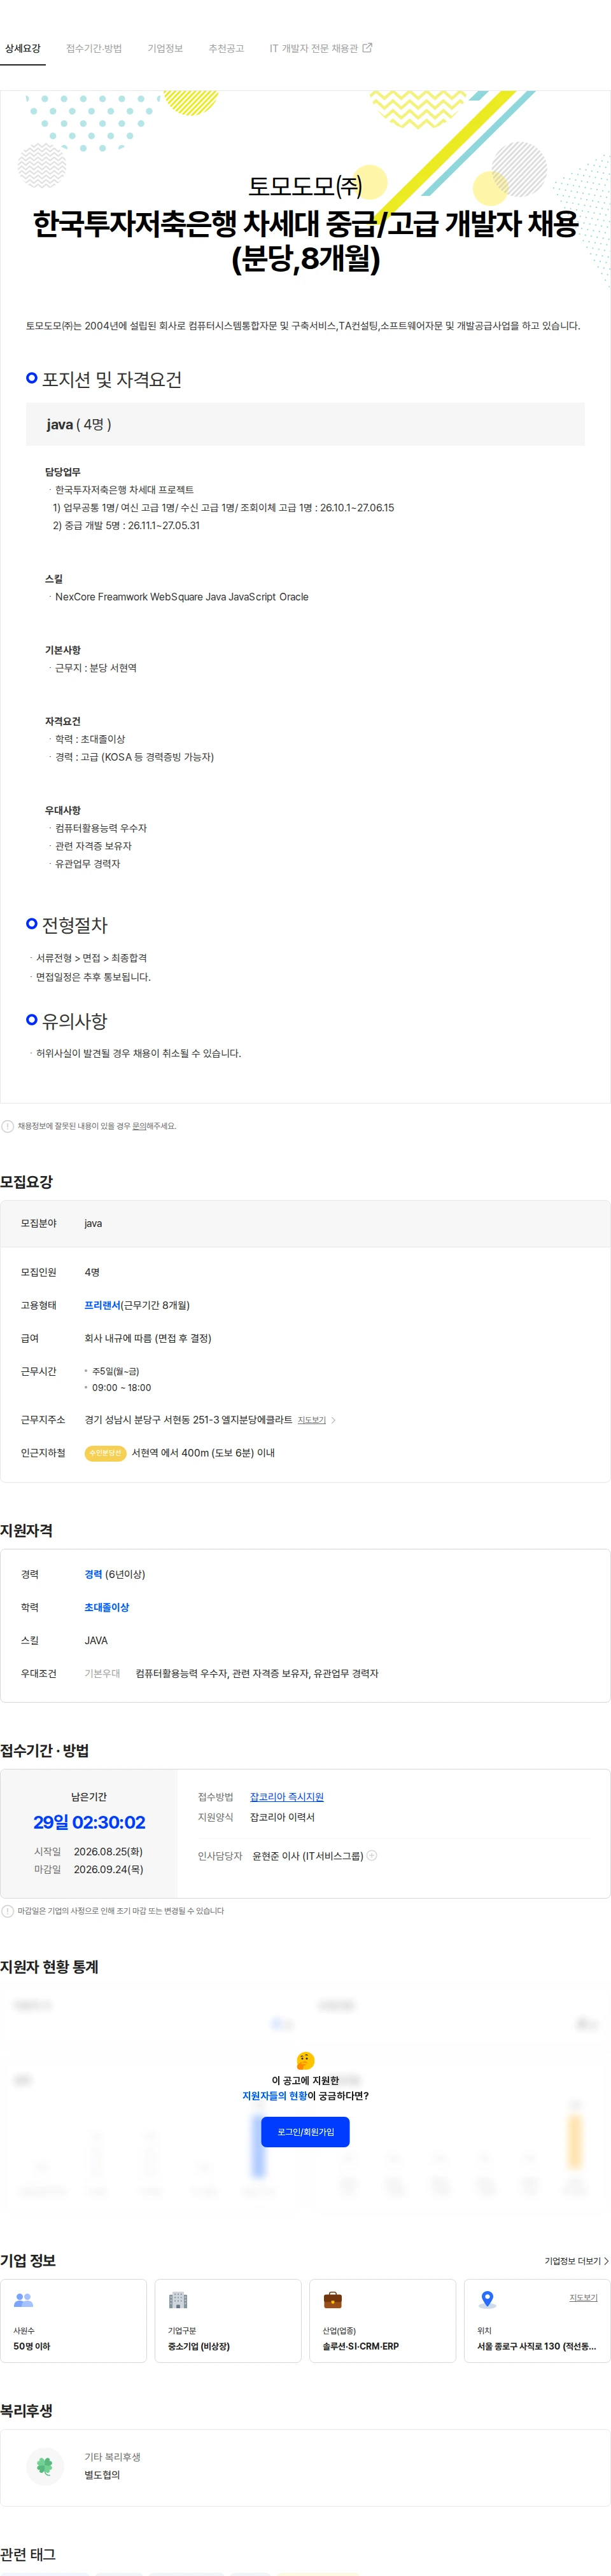This screenshot has width=611, height=2576.
Task: Click the 경력 (6년이상) text
Action: click(115, 1574)
